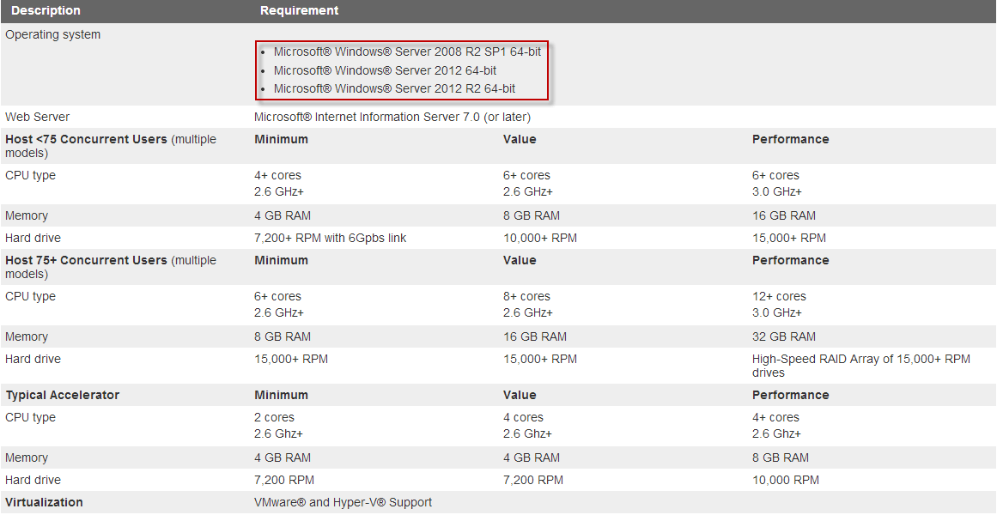Click "7,200 RPM" Value hard drive for Typical Accelerator

[532, 480]
